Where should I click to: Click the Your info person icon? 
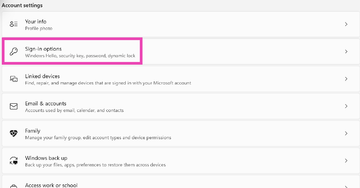14,24
